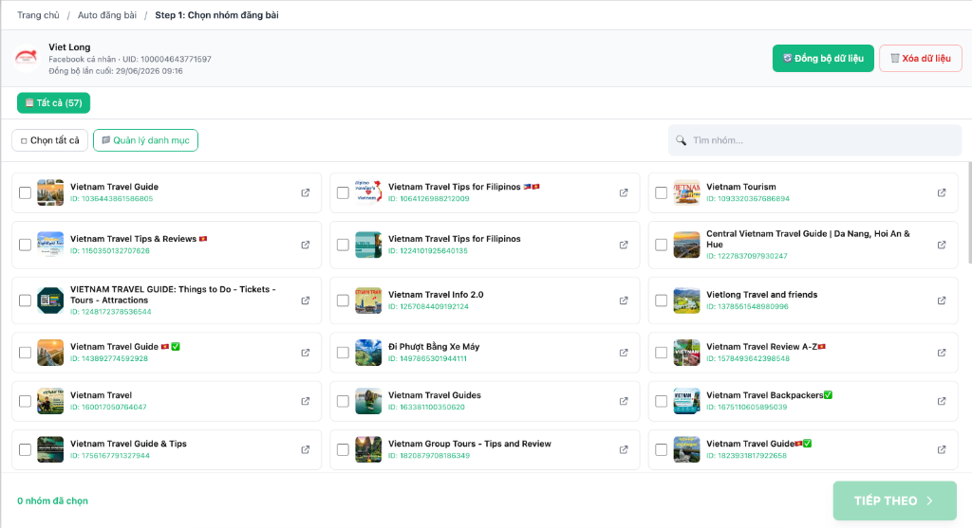Click the Viet Long profile avatar
The height and width of the screenshot is (528, 972).
coord(26,59)
